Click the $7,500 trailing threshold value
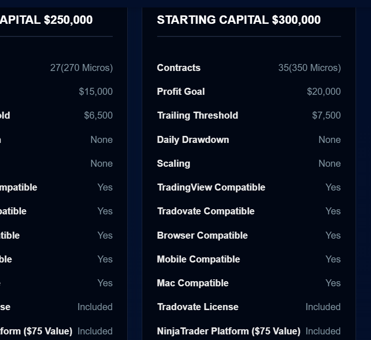The image size is (371, 340). click(x=326, y=115)
